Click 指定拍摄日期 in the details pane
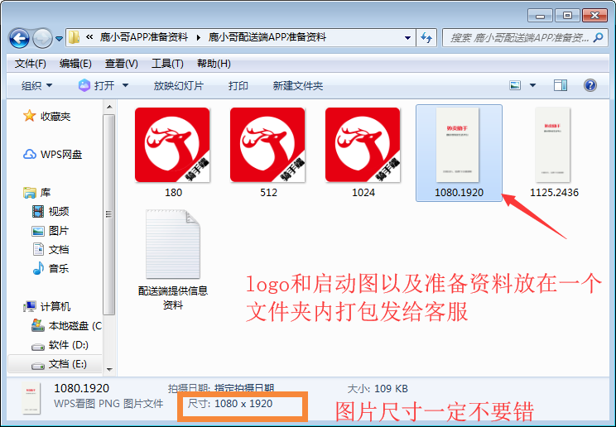This screenshot has width=616, height=427. (244, 388)
